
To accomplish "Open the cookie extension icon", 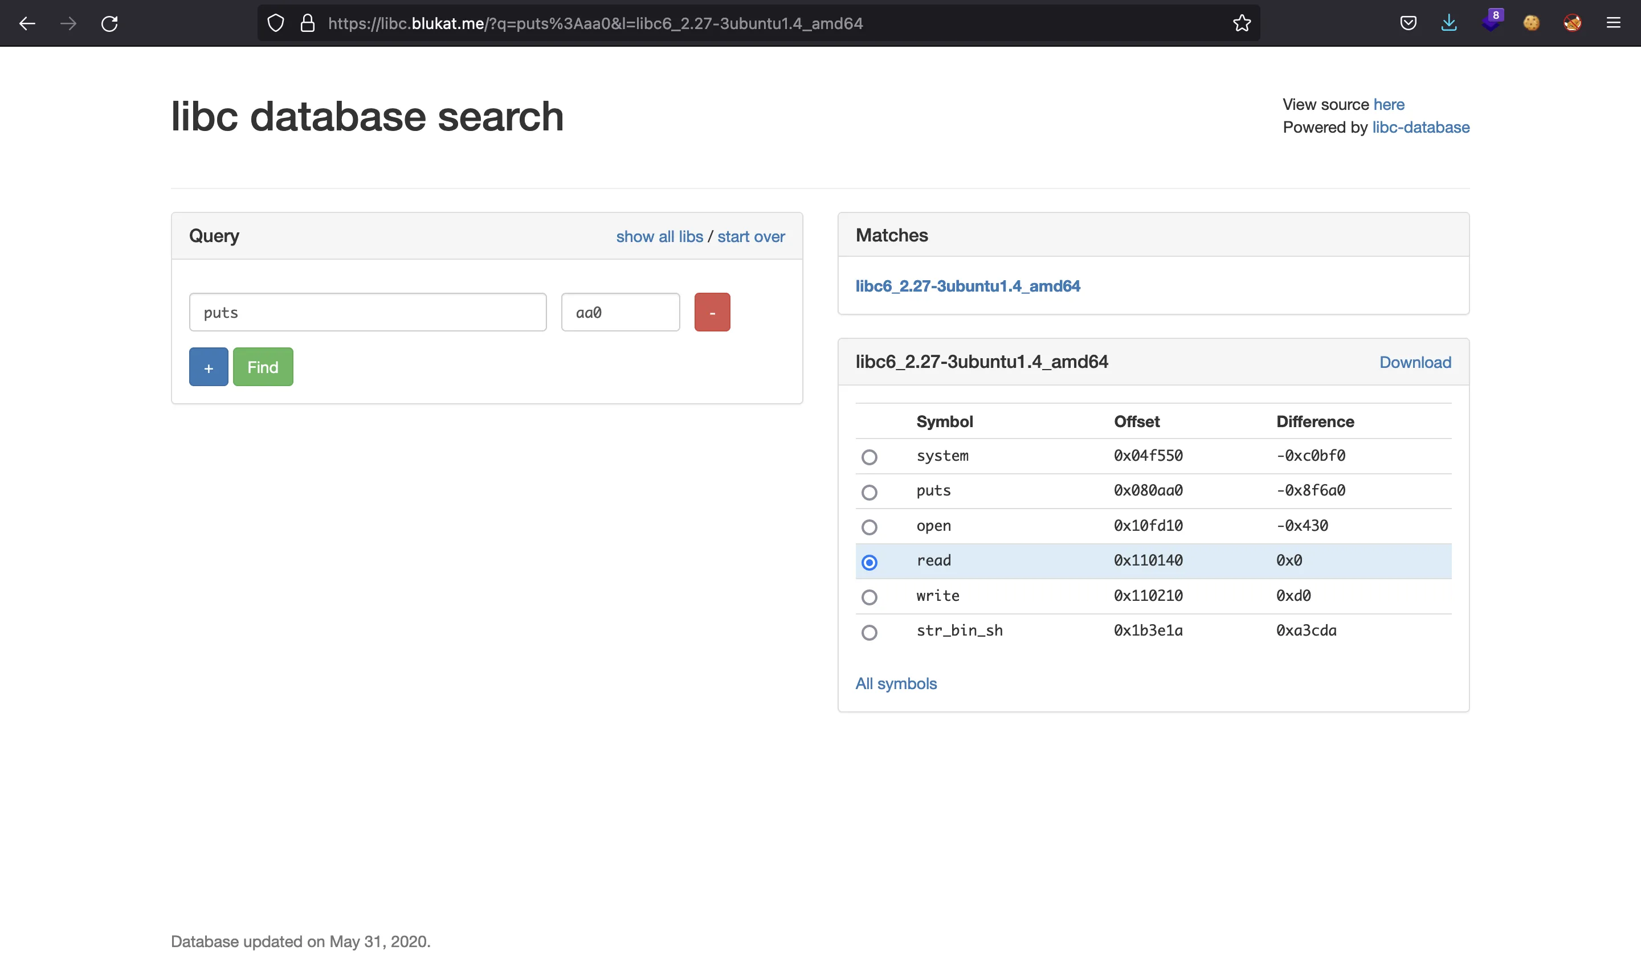I will (1531, 24).
